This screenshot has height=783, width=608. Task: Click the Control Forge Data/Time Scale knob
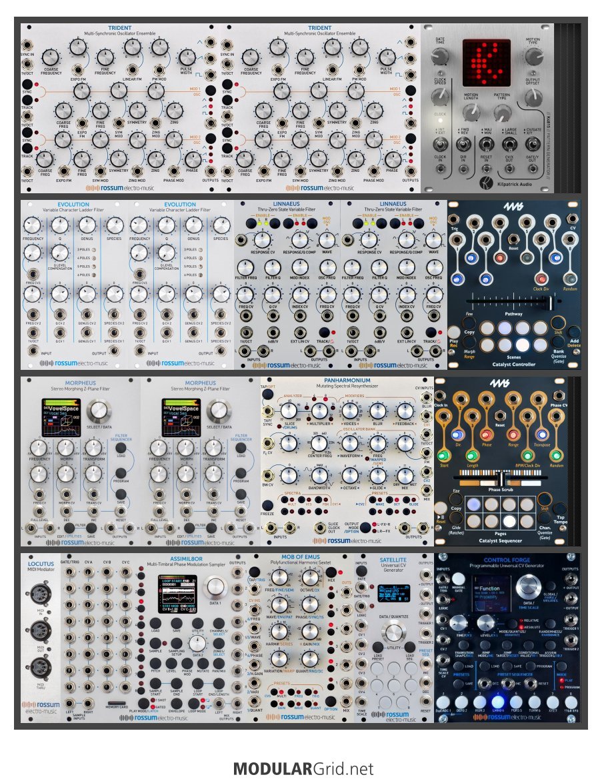pyautogui.click(x=529, y=587)
